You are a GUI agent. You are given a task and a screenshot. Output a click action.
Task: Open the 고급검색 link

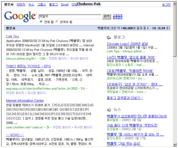tap(118, 15)
